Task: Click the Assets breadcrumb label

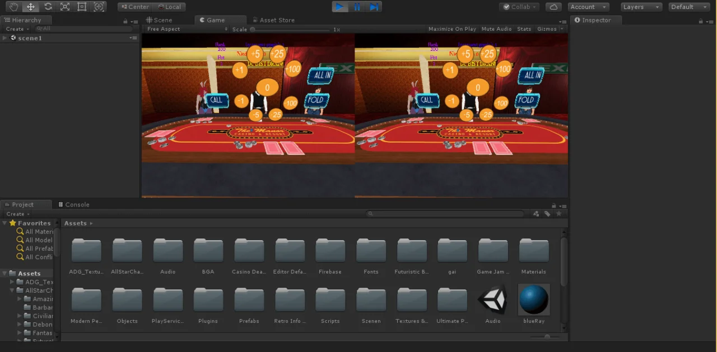Action: coord(76,223)
